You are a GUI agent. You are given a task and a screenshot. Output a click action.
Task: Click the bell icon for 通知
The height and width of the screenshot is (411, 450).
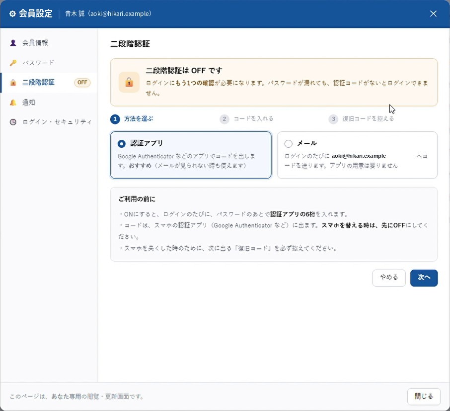(13, 103)
